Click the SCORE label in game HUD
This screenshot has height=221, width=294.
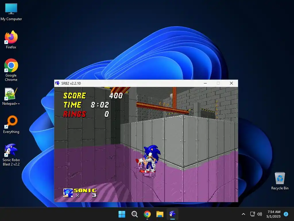(75, 96)
